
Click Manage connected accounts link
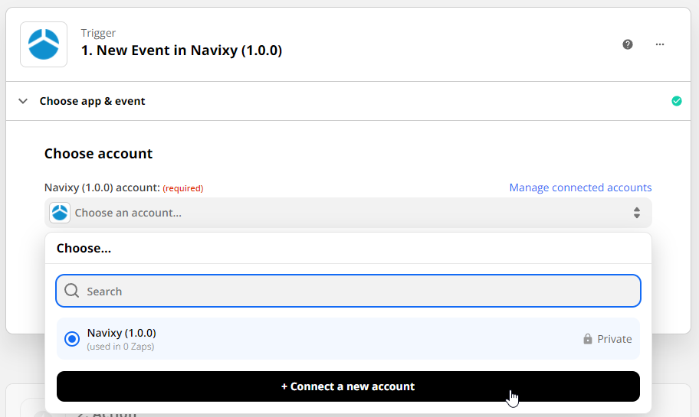tap(580, 187)
